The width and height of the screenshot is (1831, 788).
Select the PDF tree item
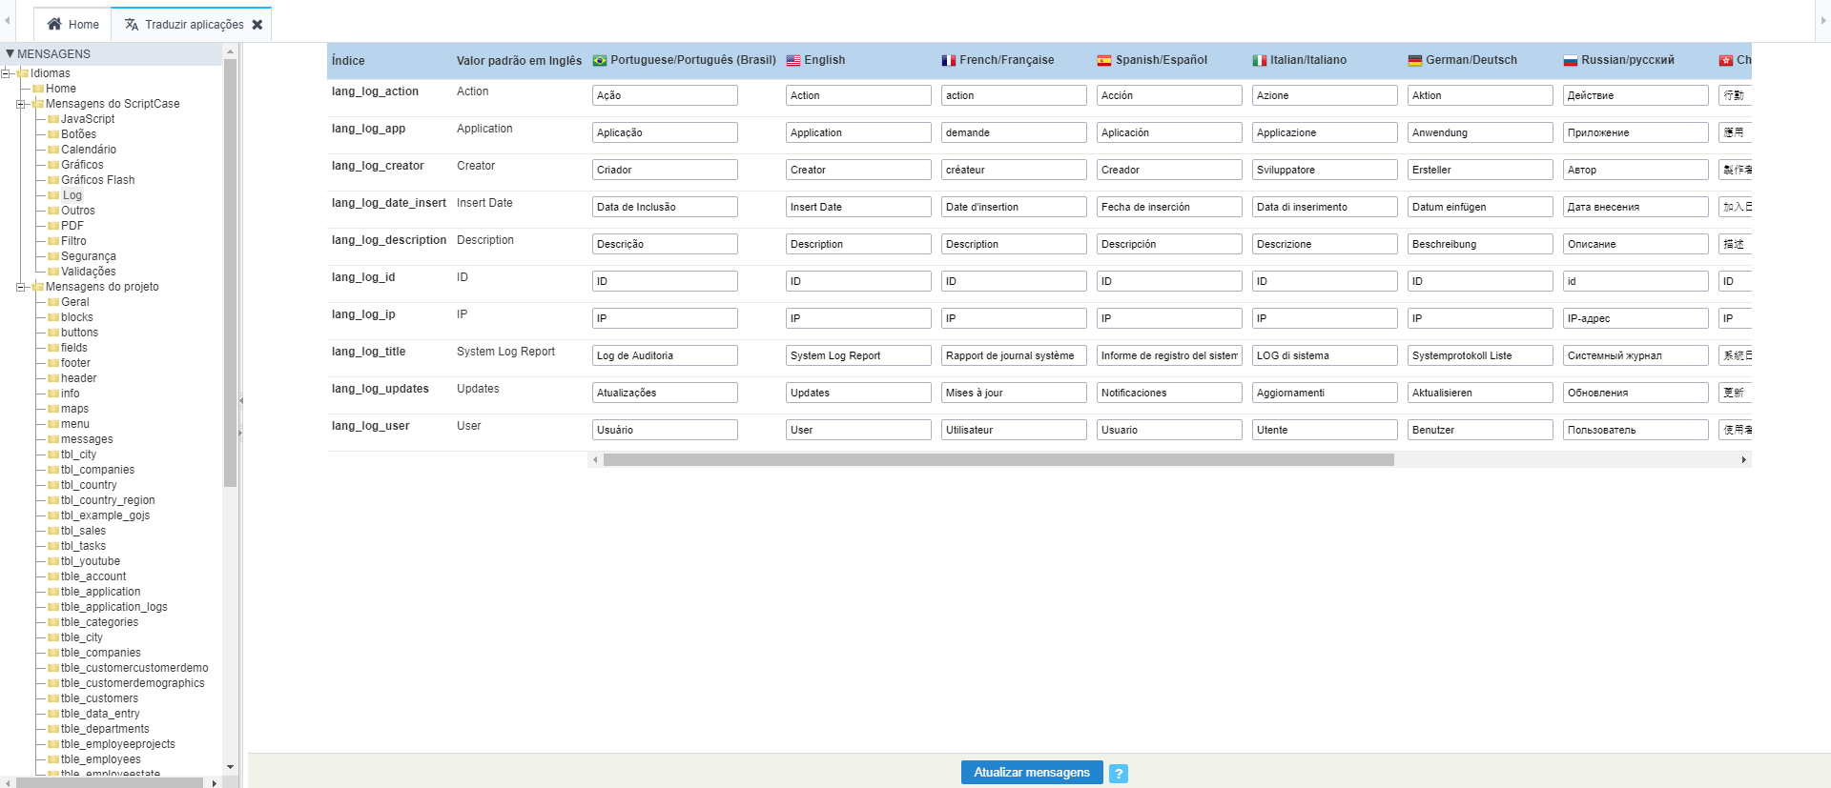click(x=72, y=226)
